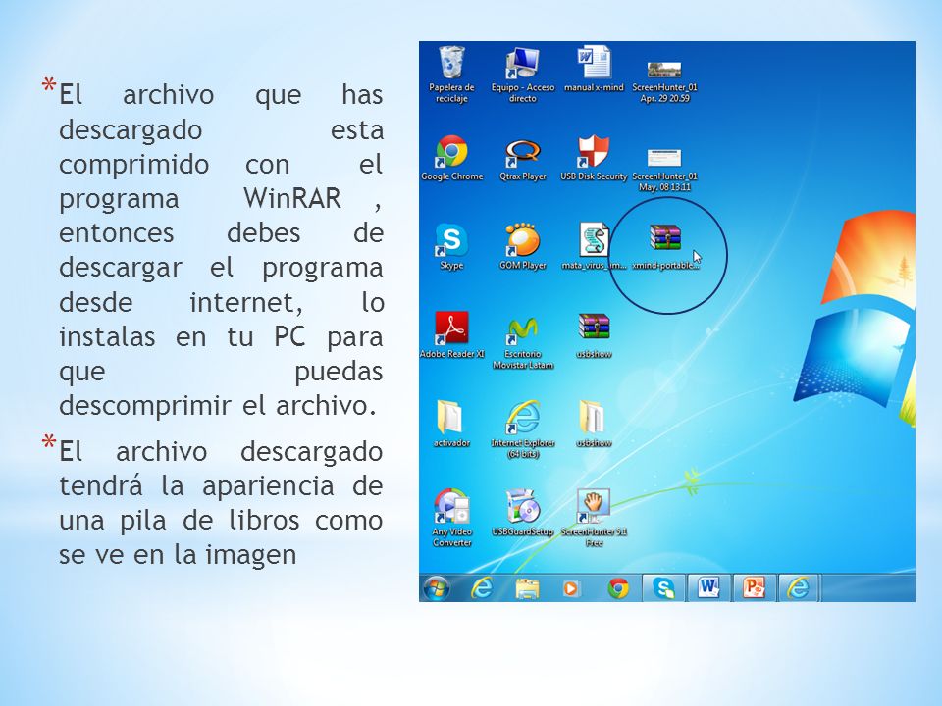
Task: Launch Any Video Converter shortcut
Action: point(451,518)
